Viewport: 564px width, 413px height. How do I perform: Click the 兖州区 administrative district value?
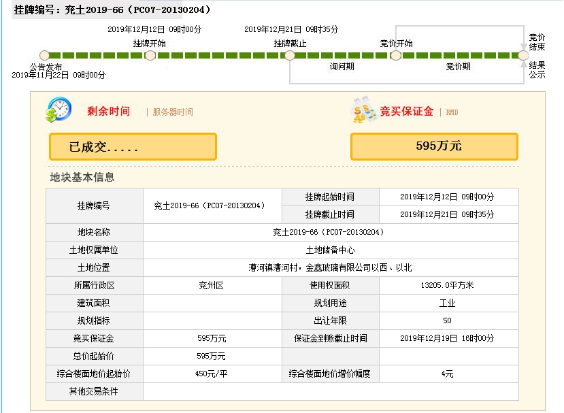click(x=212, y=285)
